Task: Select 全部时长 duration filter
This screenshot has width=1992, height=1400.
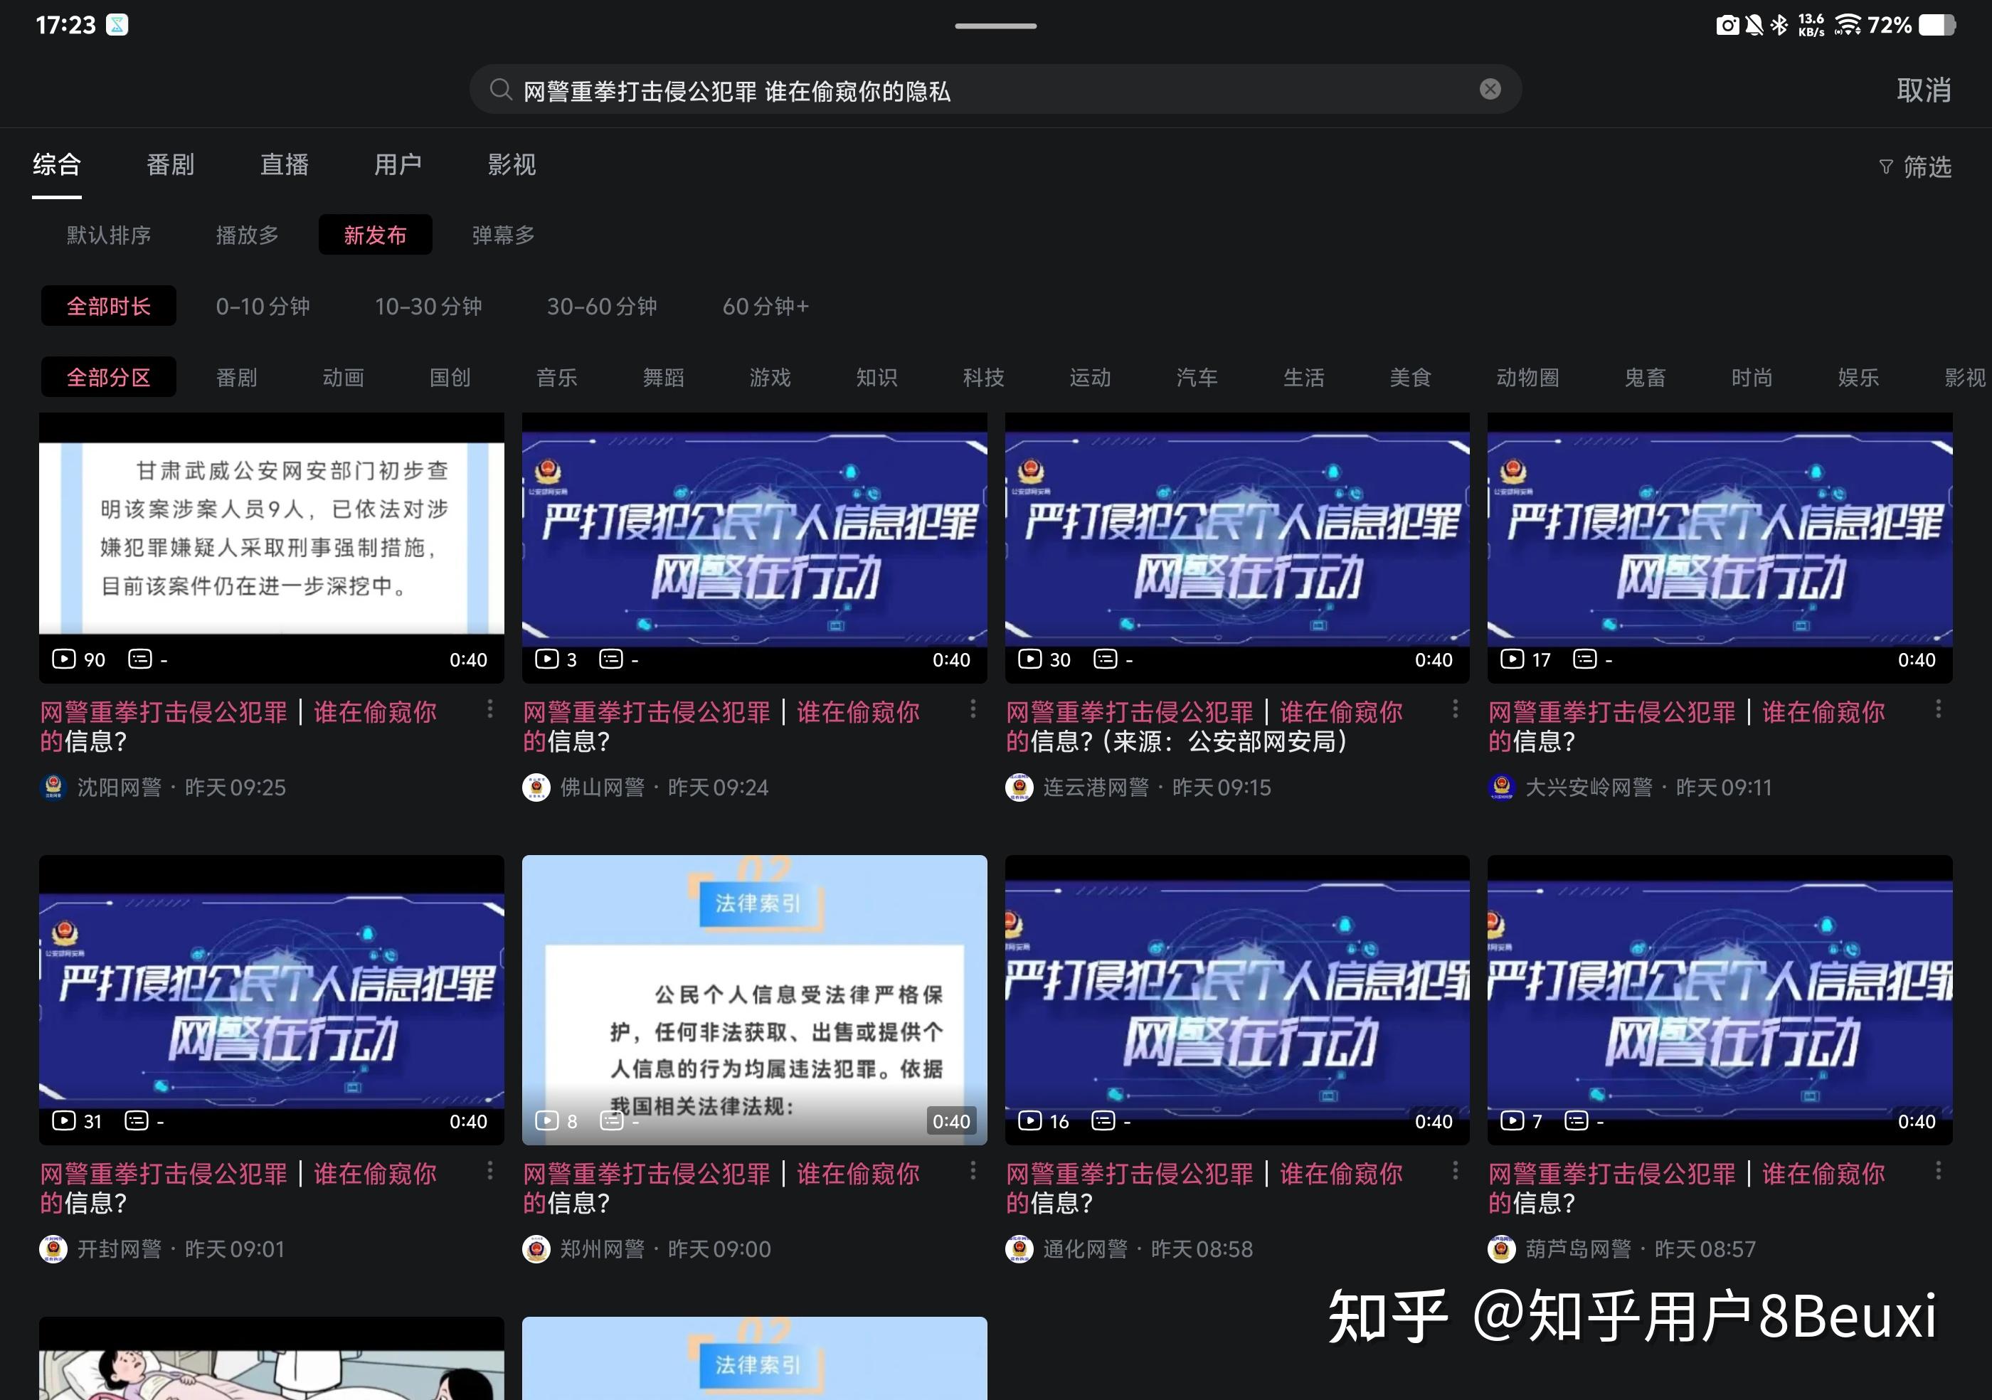Action: (108, 306)
